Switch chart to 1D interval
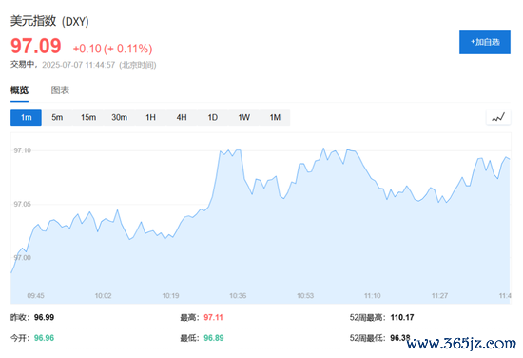The width and height of the screenshot is (523, 358). [x=213, y=117]
